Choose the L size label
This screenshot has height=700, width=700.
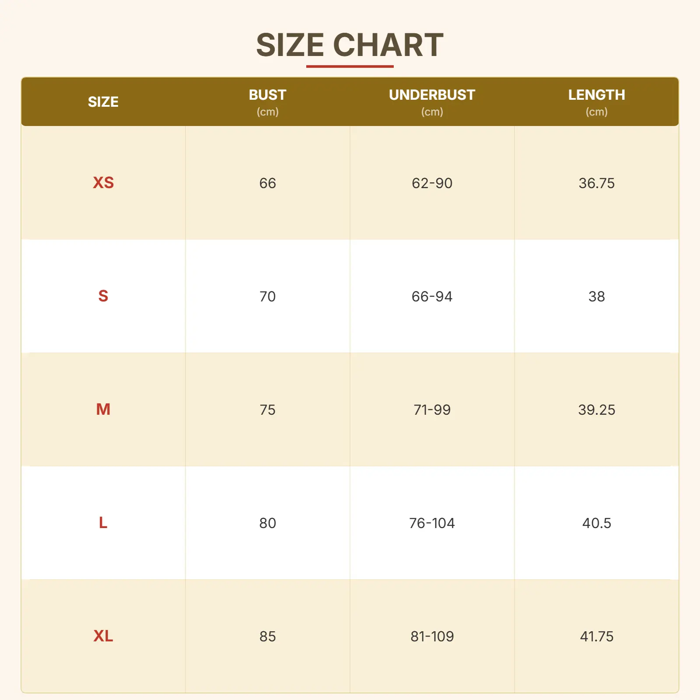coord(103,523)
